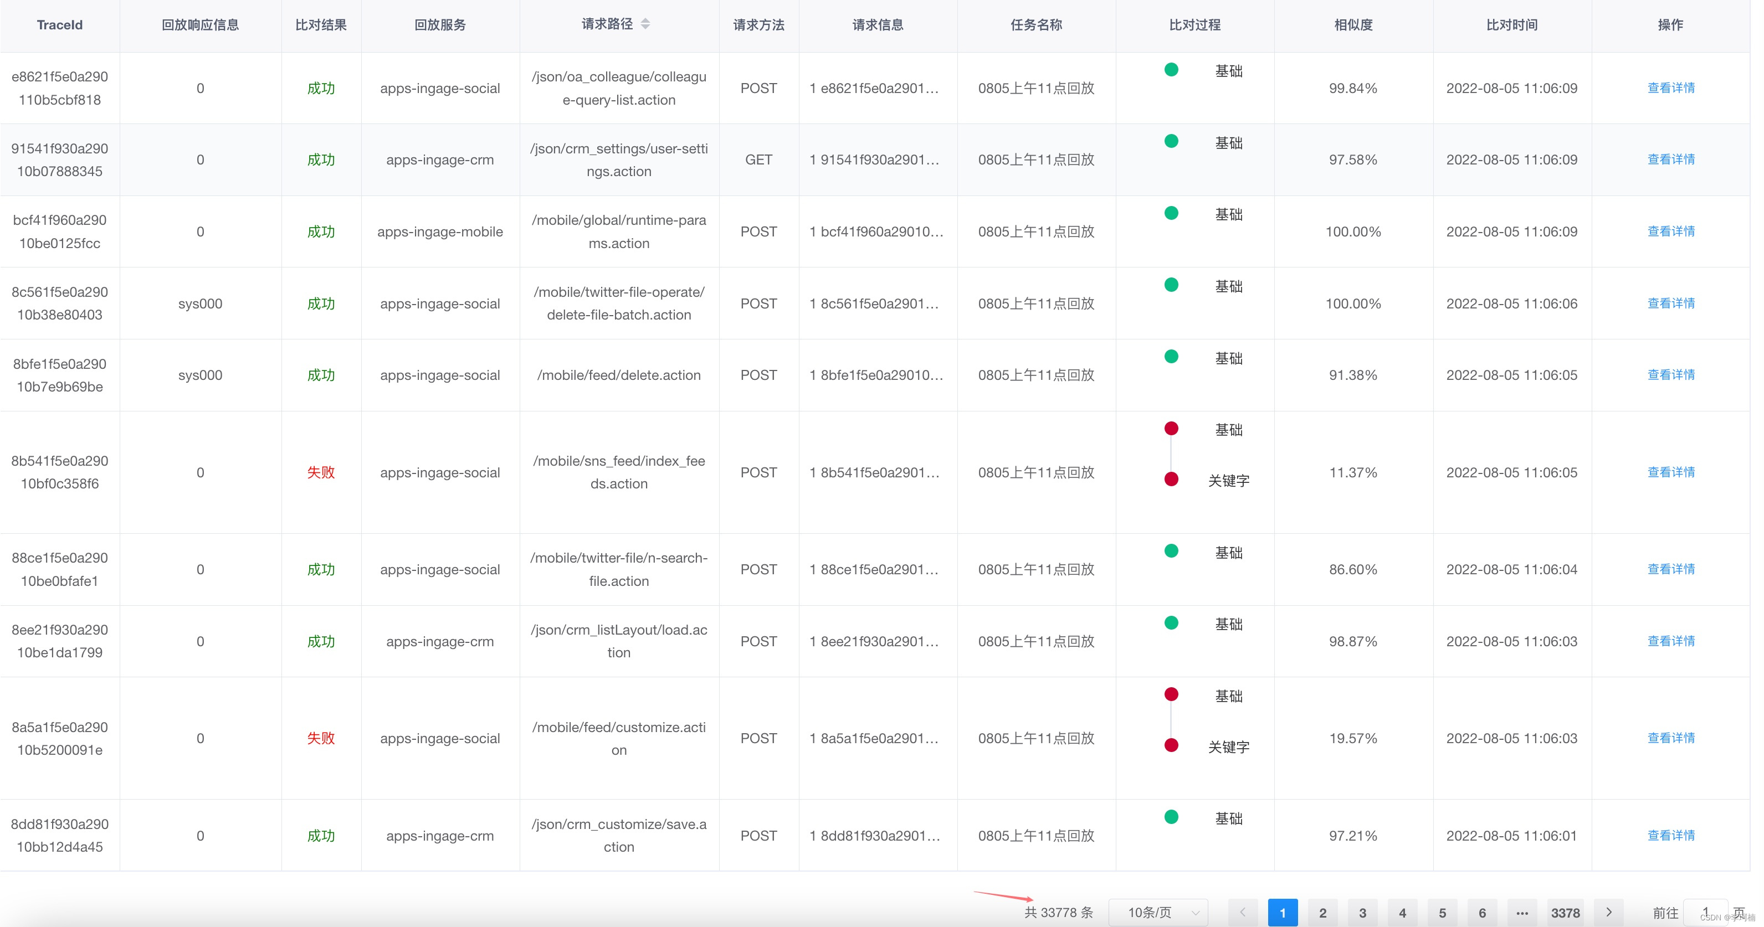Select page 5 in pagination
This screenshot has width=1764, height=927.
[x=1442, y=912]
